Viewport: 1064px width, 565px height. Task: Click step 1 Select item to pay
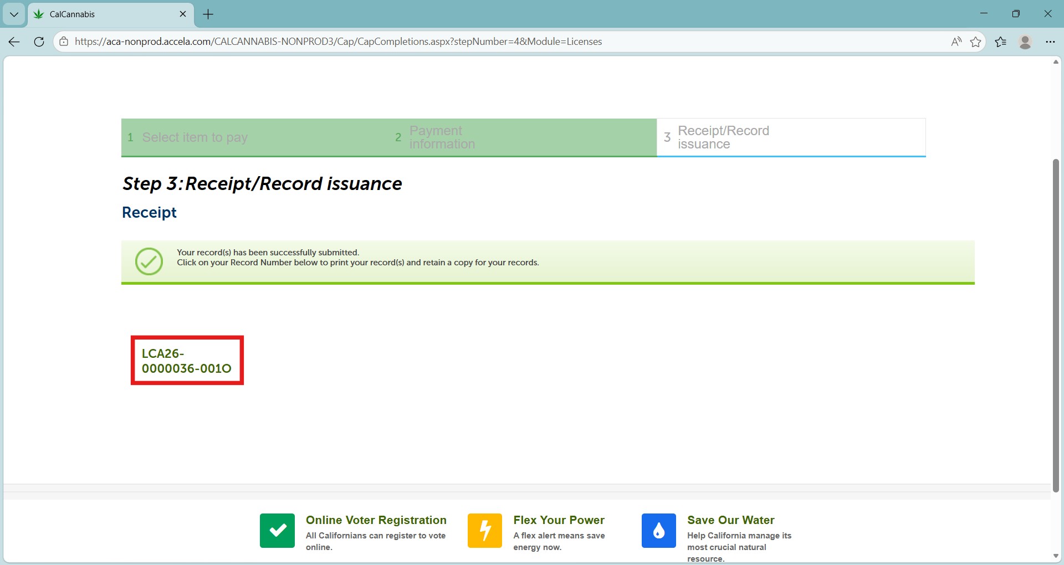pyautogui.click(x=255, y=137)
